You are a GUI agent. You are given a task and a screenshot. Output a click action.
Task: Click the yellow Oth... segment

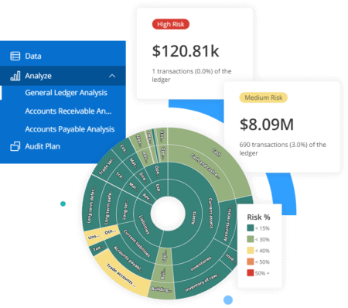[x=111, y=232]
